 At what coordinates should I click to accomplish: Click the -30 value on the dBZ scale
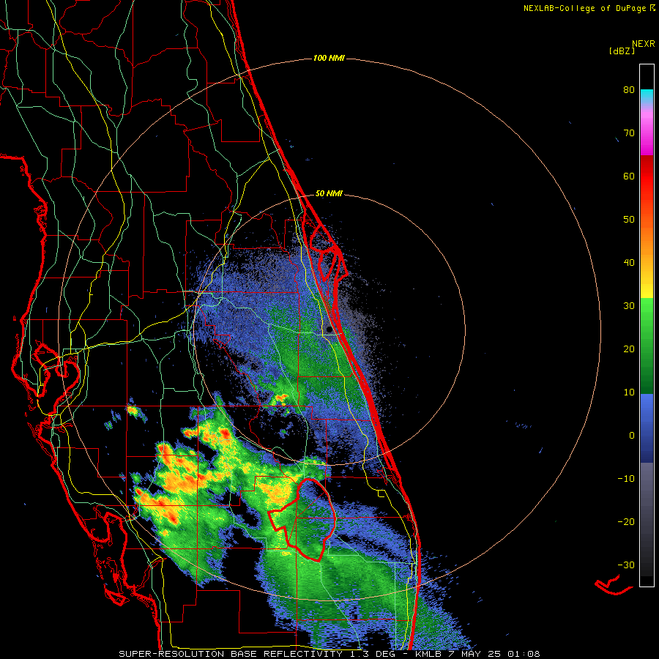[x=626, y=565]
